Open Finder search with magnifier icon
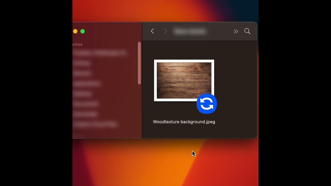 (x=247, y=31)
